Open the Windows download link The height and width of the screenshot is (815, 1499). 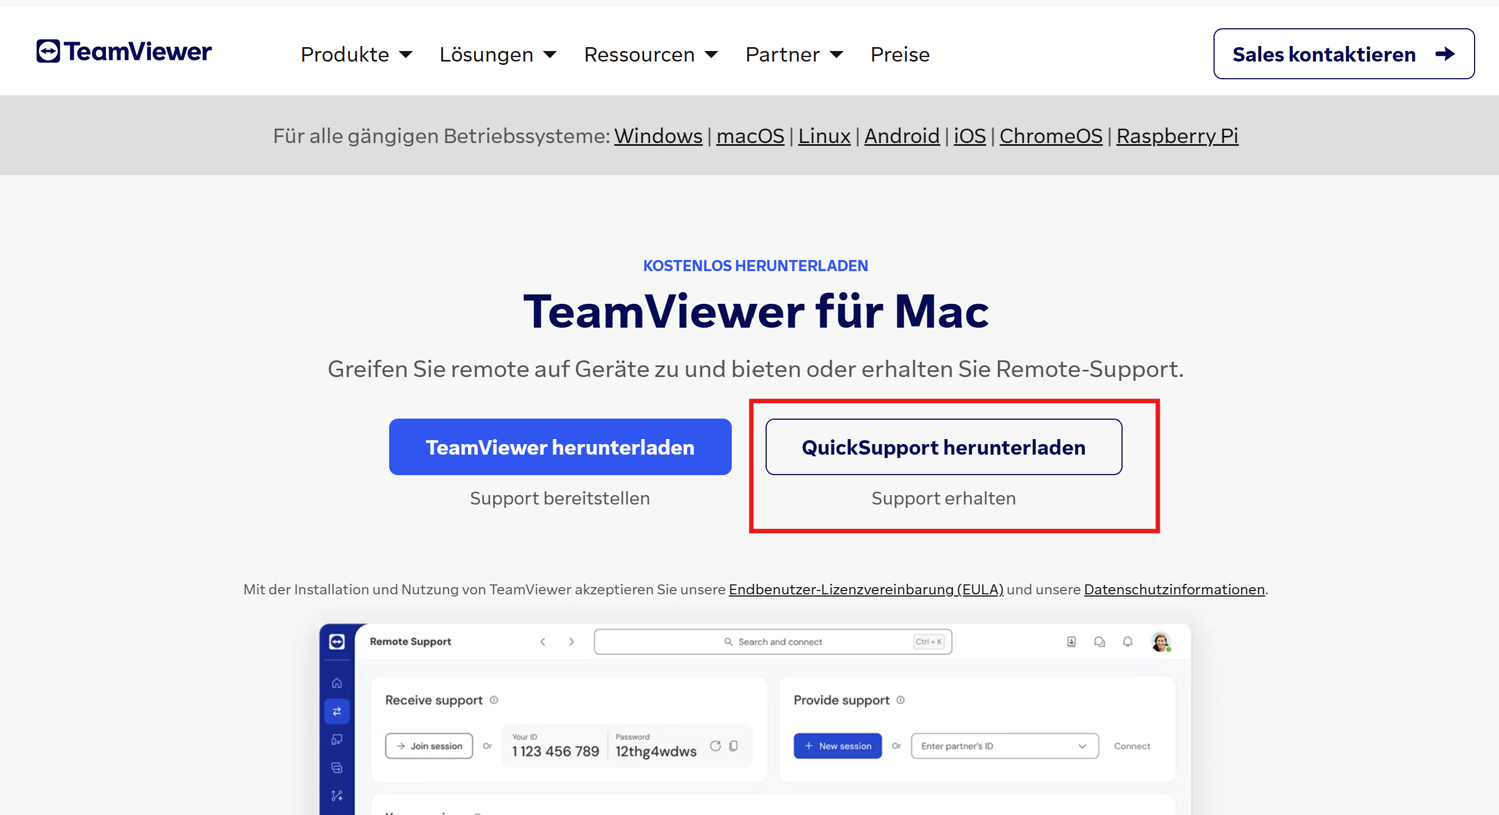[x=658, y=136]
